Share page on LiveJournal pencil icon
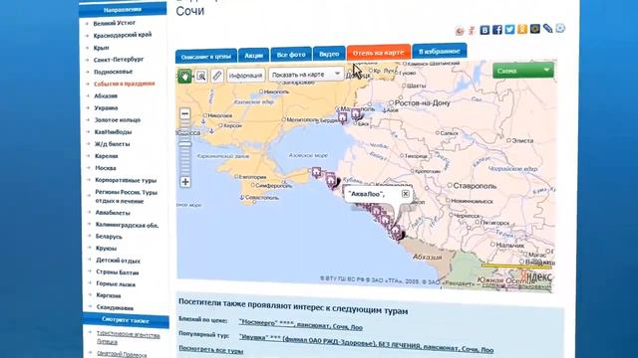Image resolution: width=638 pixels, height=358 pixels. click(x=547, y=28)
